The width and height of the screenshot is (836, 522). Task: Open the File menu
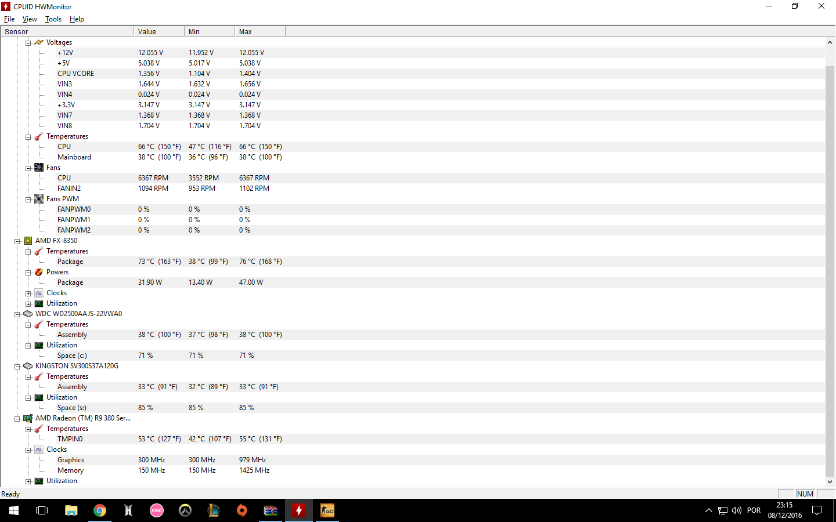point(9,19)
